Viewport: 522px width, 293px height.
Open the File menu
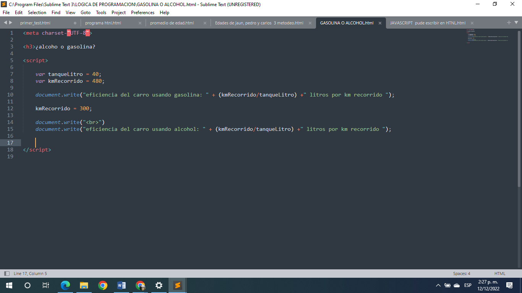click(6, 13)
